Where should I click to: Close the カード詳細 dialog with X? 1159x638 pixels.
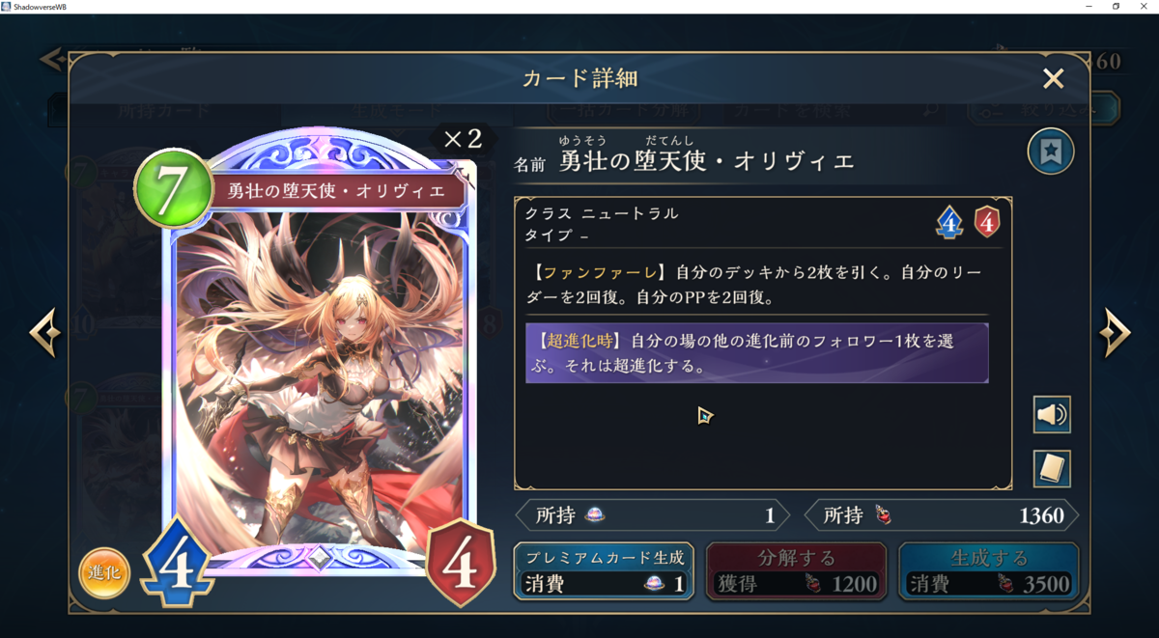1053,78
